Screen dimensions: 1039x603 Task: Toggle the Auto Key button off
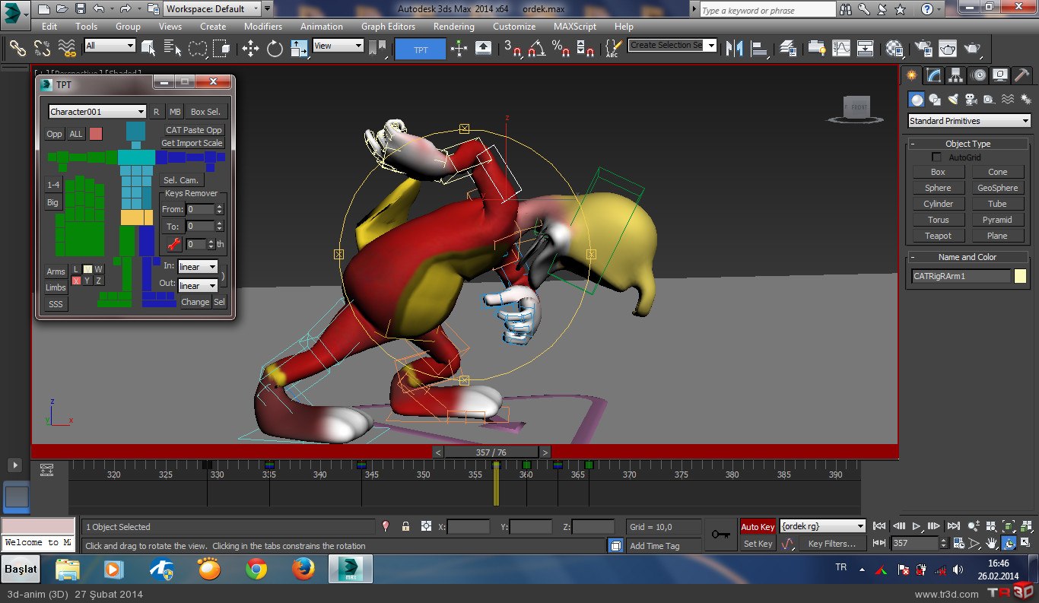coord(758,526)
